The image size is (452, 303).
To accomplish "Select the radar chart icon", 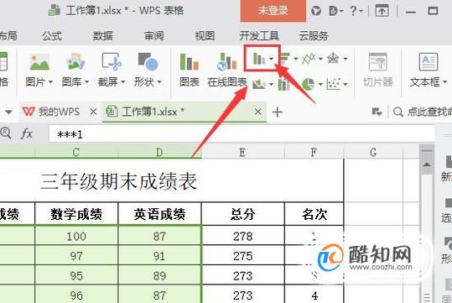I will (333, 59).
